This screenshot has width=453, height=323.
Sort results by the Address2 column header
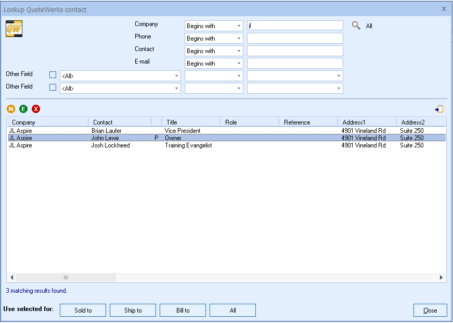click(x=421, y=122)
